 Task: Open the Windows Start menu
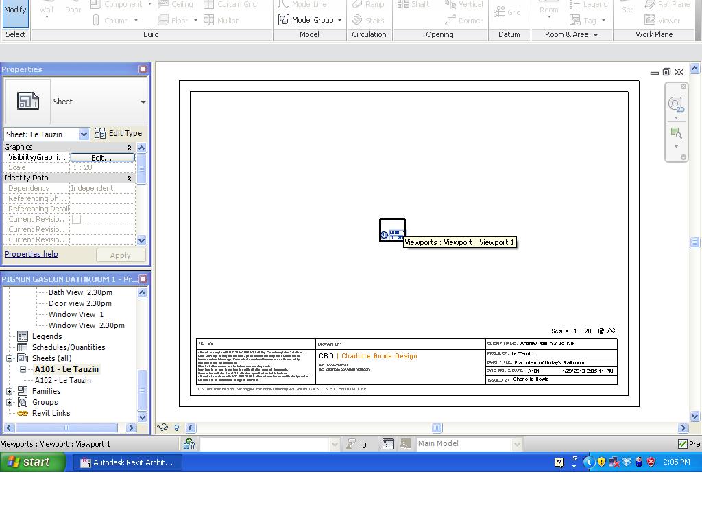tap(33, 462)
